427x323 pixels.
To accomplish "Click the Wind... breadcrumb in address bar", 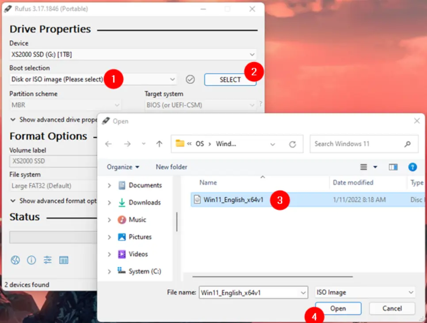I will [226, 144].
